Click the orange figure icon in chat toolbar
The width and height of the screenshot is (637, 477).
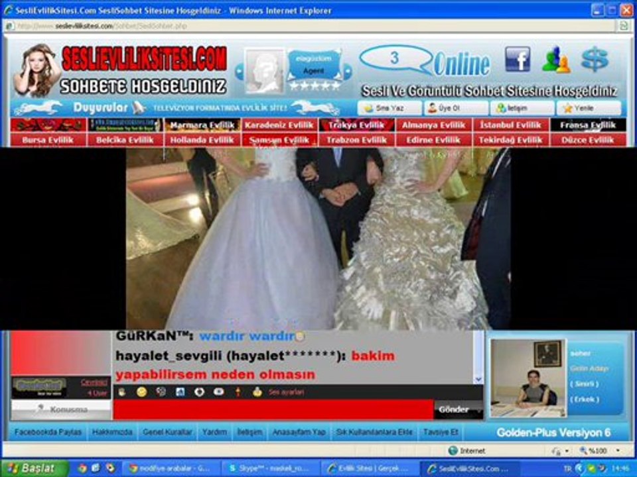click(x=238, y=392)
